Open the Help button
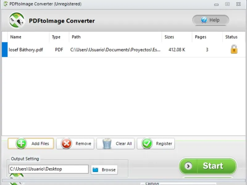 [211, 20]
